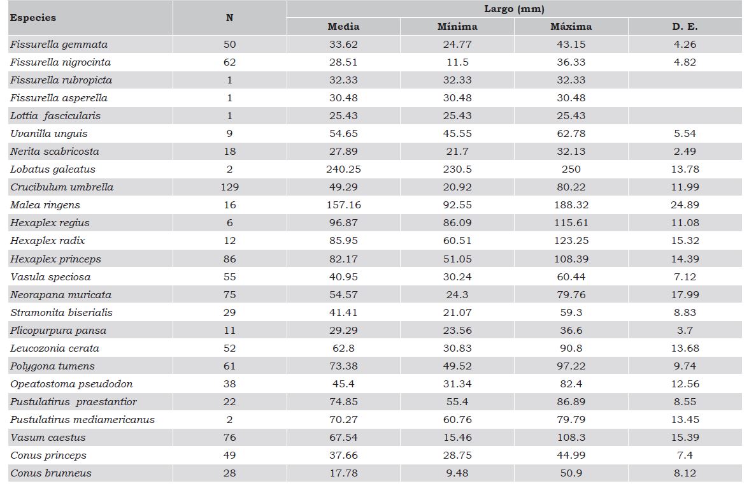Select the 188.32 máxima value
The height and width of the screenshot is (495, 749).
click(x=571, y=205)
